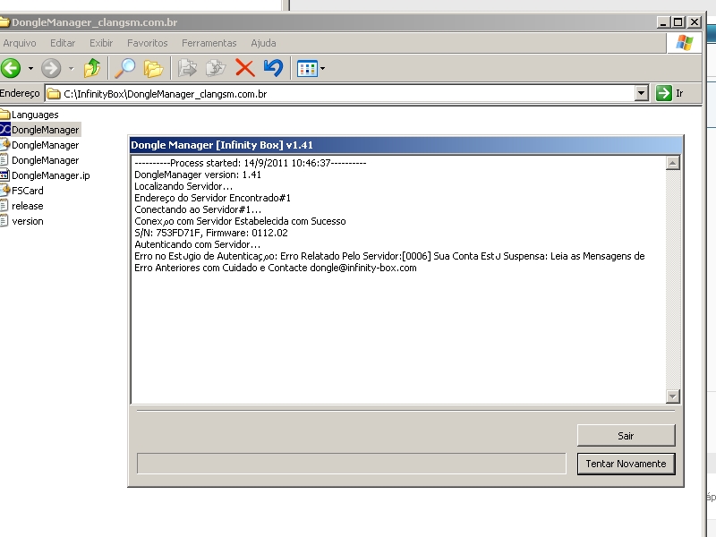Click the log scrollbar down arrow

(673, 396)
